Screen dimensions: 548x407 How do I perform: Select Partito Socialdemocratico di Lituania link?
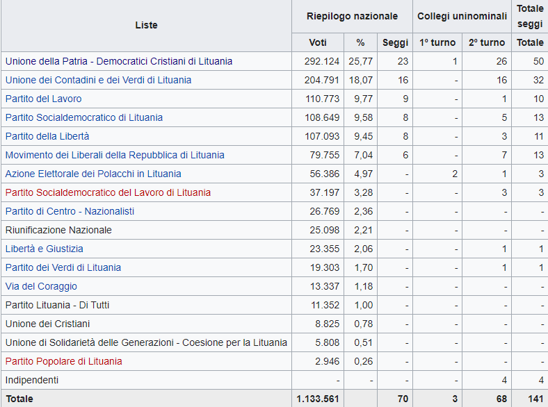pos(83,117)
